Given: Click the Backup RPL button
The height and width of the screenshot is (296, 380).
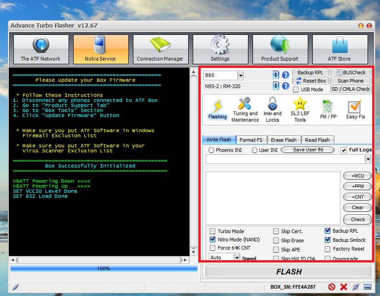Looking at the screenshot, I should click(311, 73).
